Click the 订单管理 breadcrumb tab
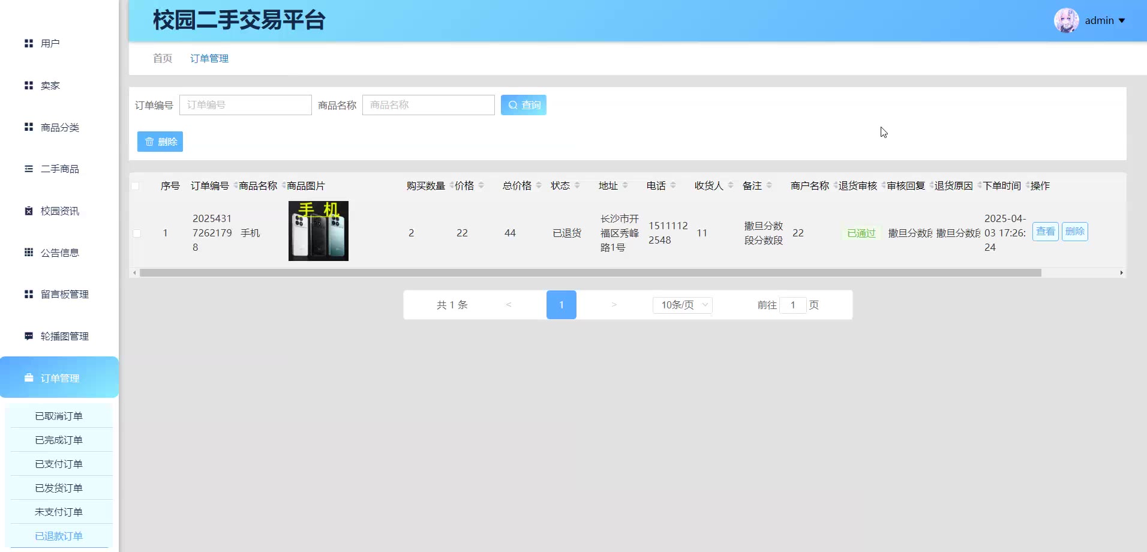The image size is (1147, 552). (x=209, y=58)
